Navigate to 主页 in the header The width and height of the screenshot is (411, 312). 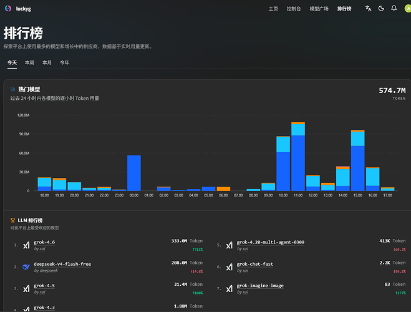click(x=273, y=9)
